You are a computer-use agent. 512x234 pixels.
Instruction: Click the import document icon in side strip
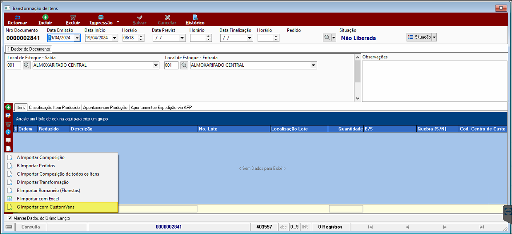click(8, 148)
